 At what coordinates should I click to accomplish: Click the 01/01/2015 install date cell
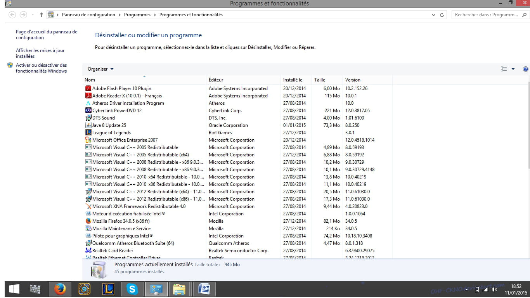coord(294,125)
